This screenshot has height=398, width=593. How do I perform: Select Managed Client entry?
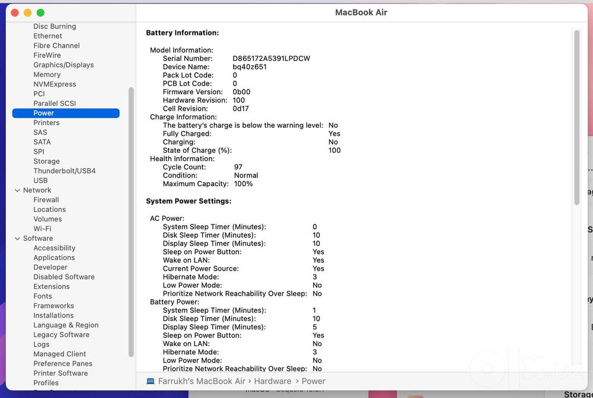[x=59, y=354]
